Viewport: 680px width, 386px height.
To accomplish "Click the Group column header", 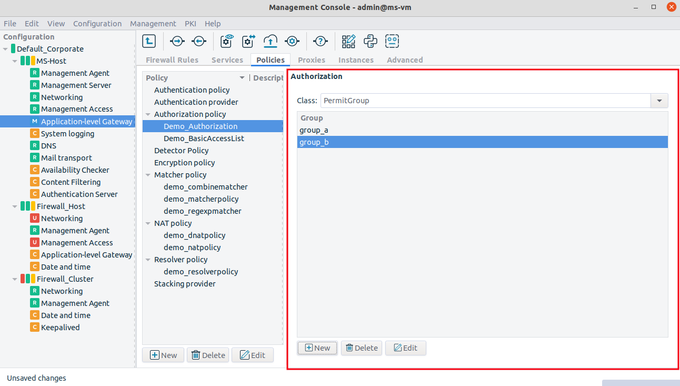I will tap(482, 117).
